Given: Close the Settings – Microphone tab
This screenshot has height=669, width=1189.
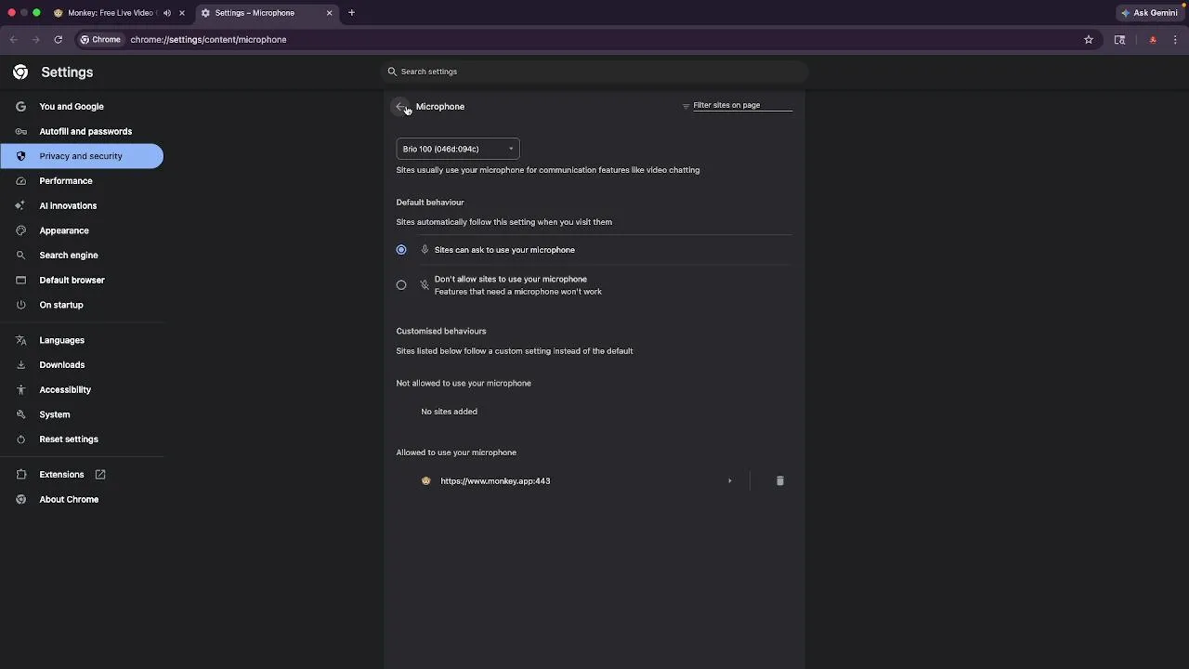Looking at the screenshot, I should pos(329,13).
